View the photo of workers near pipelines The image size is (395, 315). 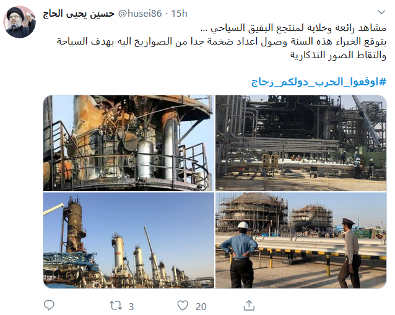point(301,143)
